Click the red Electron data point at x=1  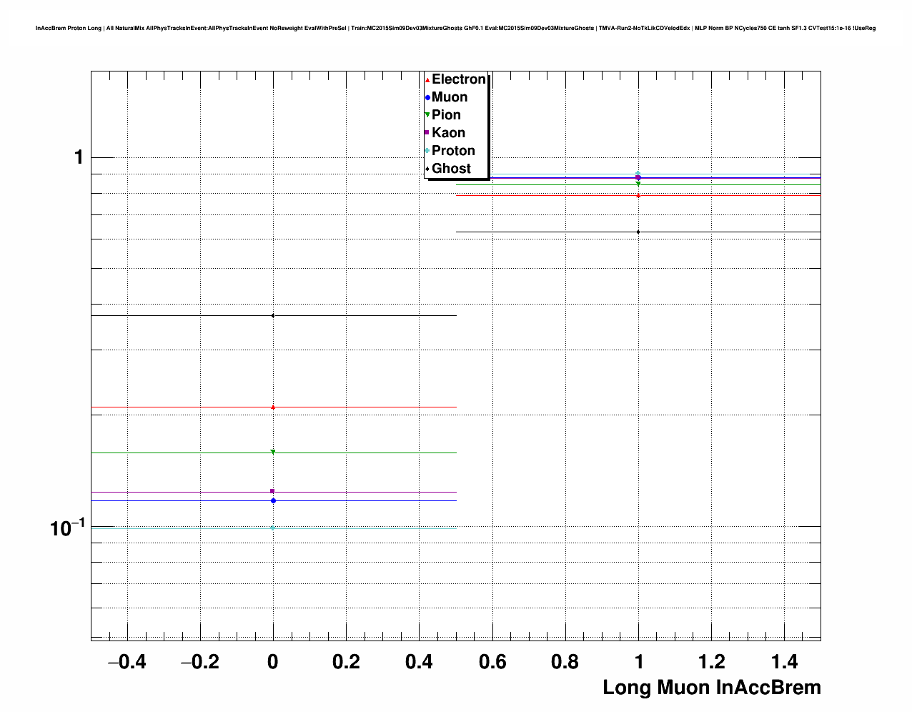pyautogui.click(x=638, y=195)
